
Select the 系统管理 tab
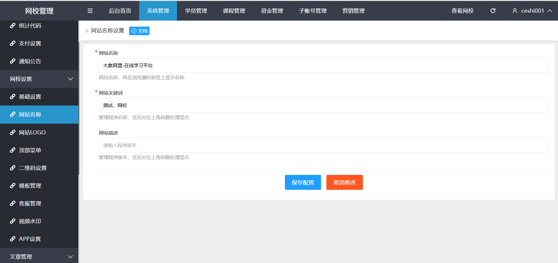point(158,11)
